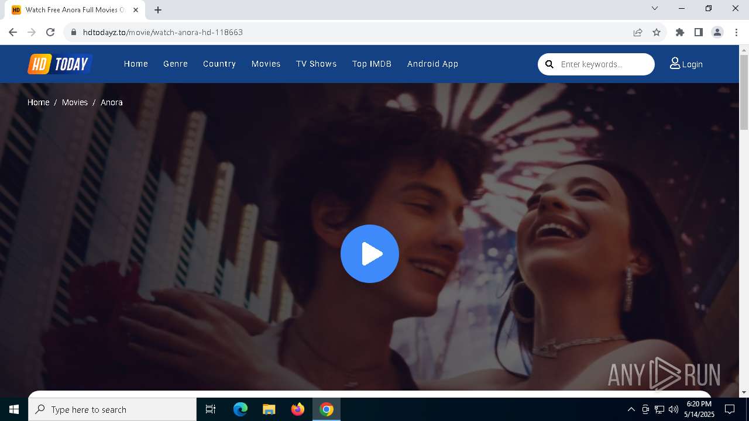This screenshot has height=421, width=749.
Task: Open File Explorer from taskbar
Action: pos(269,409)
